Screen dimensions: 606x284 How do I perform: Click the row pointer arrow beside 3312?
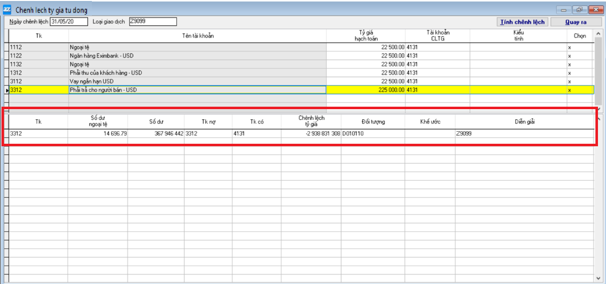pos(7,90)
